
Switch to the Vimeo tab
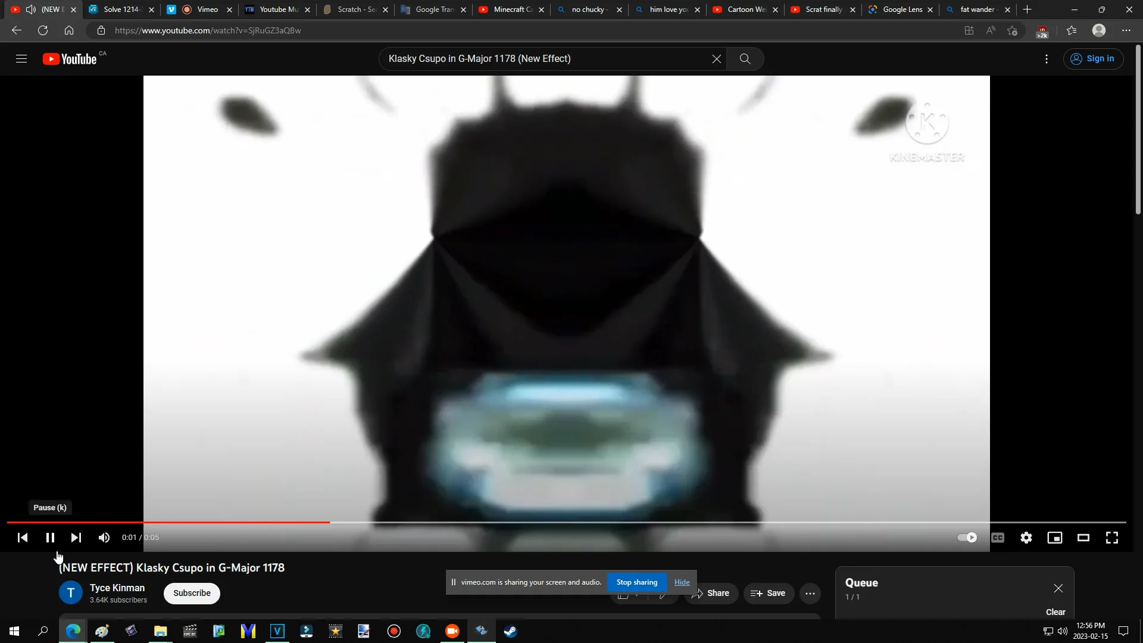(207, 10)
